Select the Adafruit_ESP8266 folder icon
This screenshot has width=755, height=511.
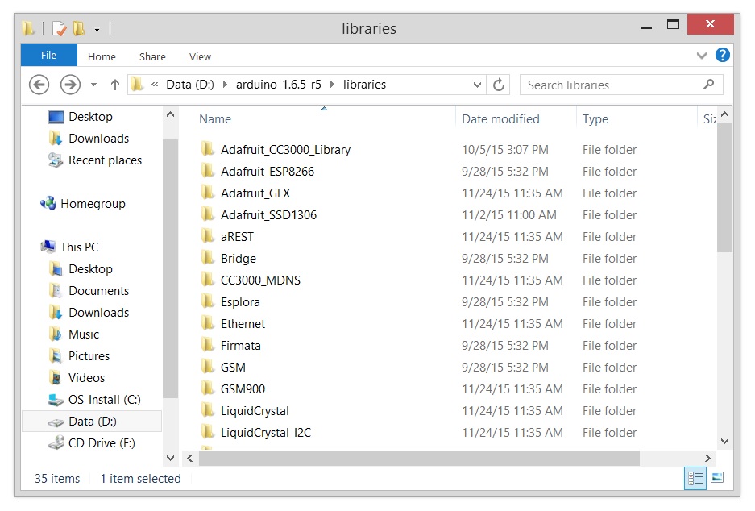(x=208, y=171)
